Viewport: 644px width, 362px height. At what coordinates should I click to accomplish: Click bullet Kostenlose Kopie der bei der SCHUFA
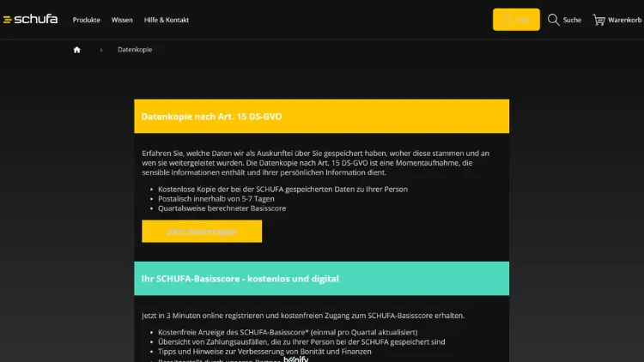point(283,190)
